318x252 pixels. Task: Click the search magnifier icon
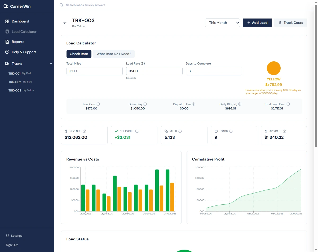click(x=61, y=5)
